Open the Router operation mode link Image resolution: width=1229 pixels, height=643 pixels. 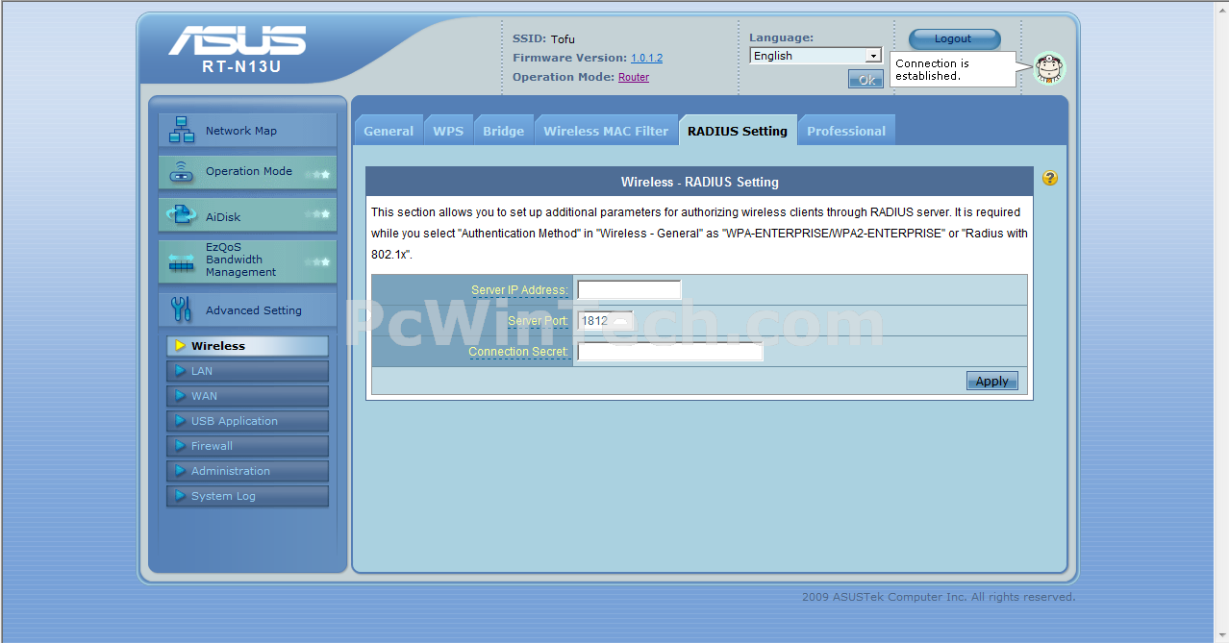click(x=634, y=77)
